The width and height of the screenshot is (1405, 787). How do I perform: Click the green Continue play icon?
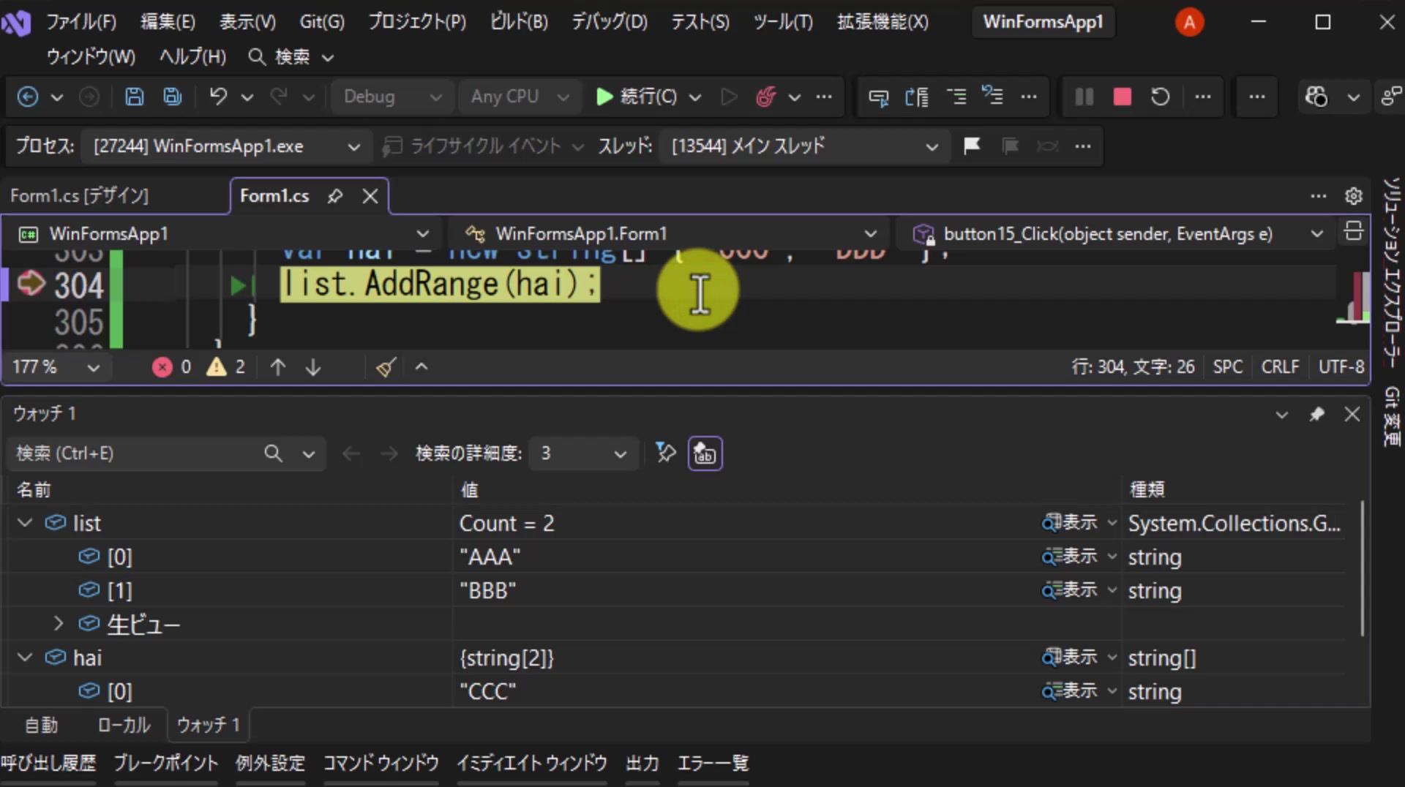pyautogui.click(x=604, y=97)
